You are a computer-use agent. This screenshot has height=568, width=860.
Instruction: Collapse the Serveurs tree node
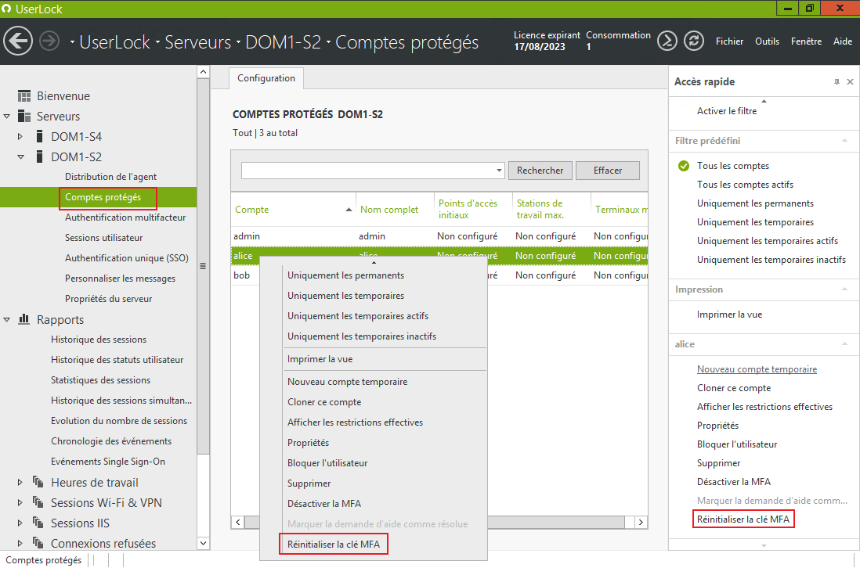(6, 116)
